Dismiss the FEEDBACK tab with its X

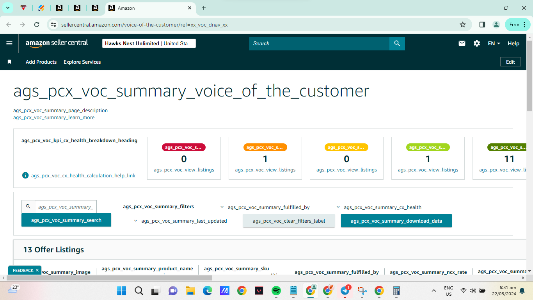[37, 270]
